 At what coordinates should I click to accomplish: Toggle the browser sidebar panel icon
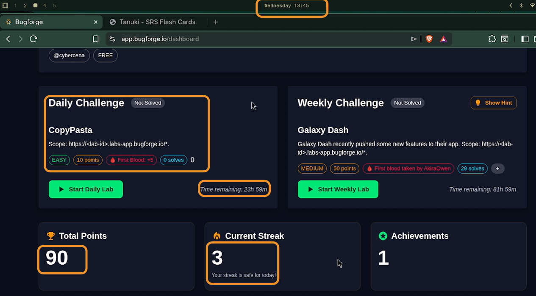pos(525,39)
